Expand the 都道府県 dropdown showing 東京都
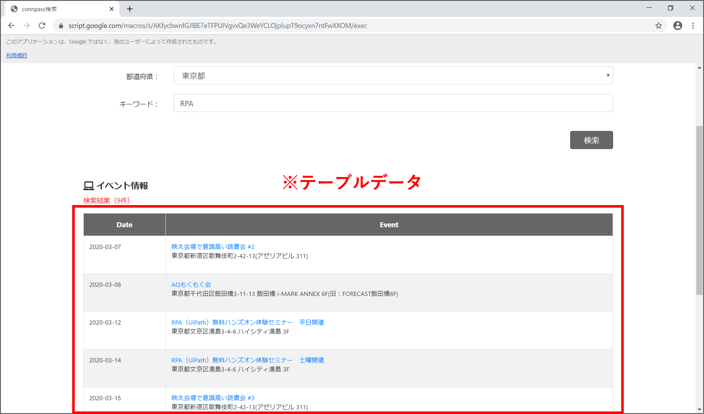 coord(393,76)
